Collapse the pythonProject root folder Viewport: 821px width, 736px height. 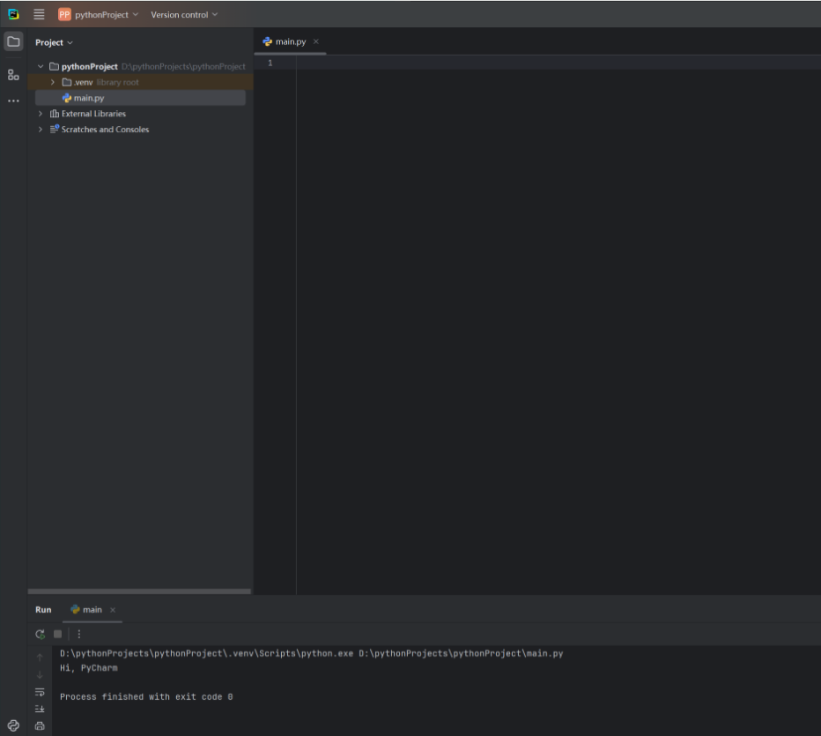click(41, 66)
